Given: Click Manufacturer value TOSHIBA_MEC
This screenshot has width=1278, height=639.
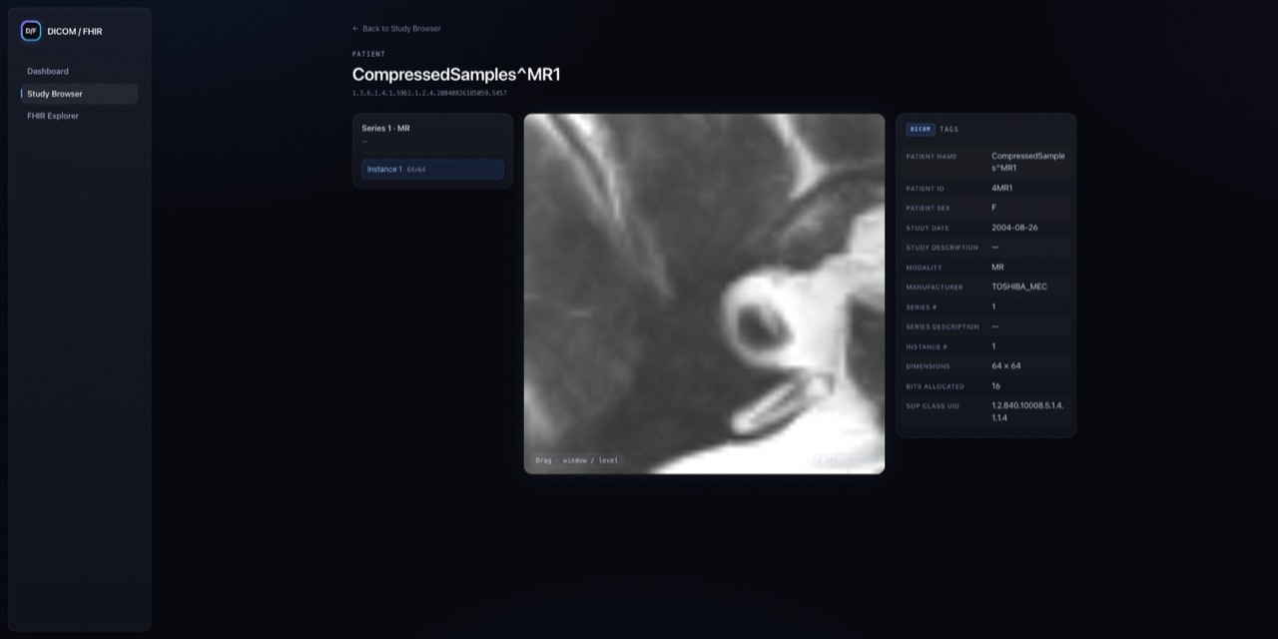Looking at the screenshot, I should click(x=1019, y=287).
